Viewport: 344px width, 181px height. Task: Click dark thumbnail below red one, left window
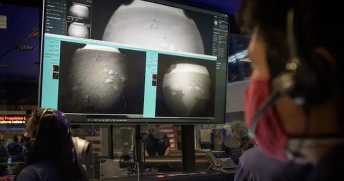56,76
